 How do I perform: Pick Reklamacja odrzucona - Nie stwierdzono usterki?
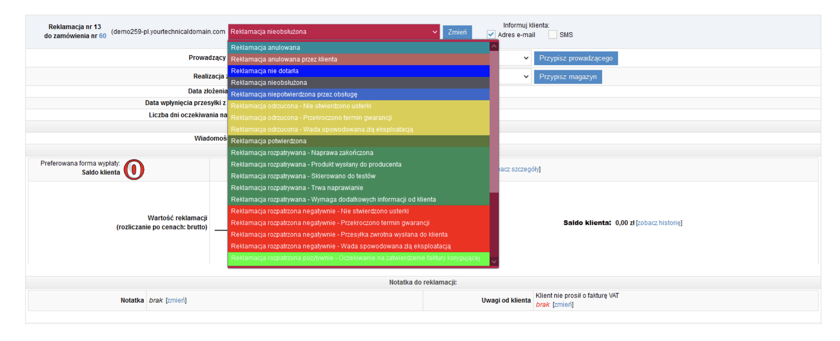[359, 106]
